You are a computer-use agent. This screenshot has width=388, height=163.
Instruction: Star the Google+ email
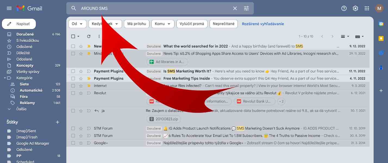[x=81, y=143]
